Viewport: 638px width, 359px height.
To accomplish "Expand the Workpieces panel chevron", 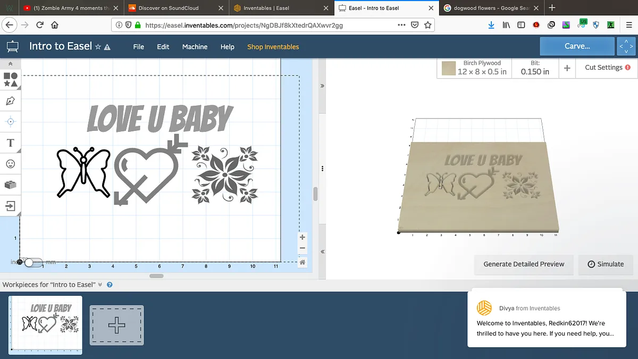I will (100, 285).
